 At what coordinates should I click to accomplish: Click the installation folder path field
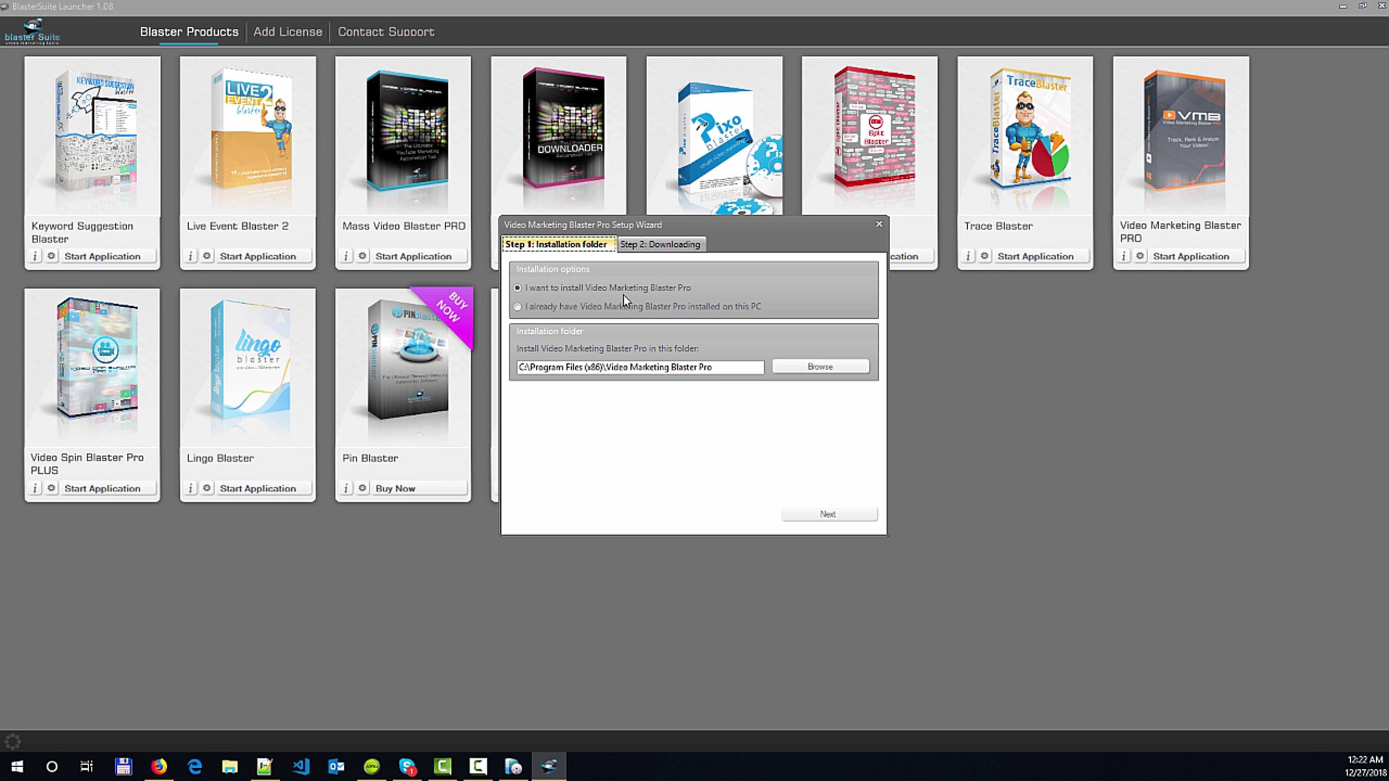coord(640,367)
